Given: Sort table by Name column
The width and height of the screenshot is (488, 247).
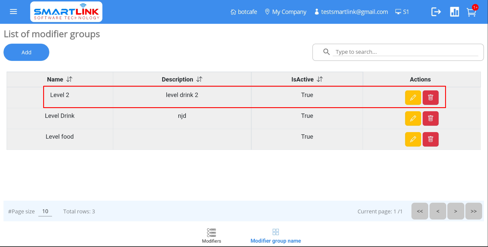Looking at the screenshot, I should (x=69, y=79).
